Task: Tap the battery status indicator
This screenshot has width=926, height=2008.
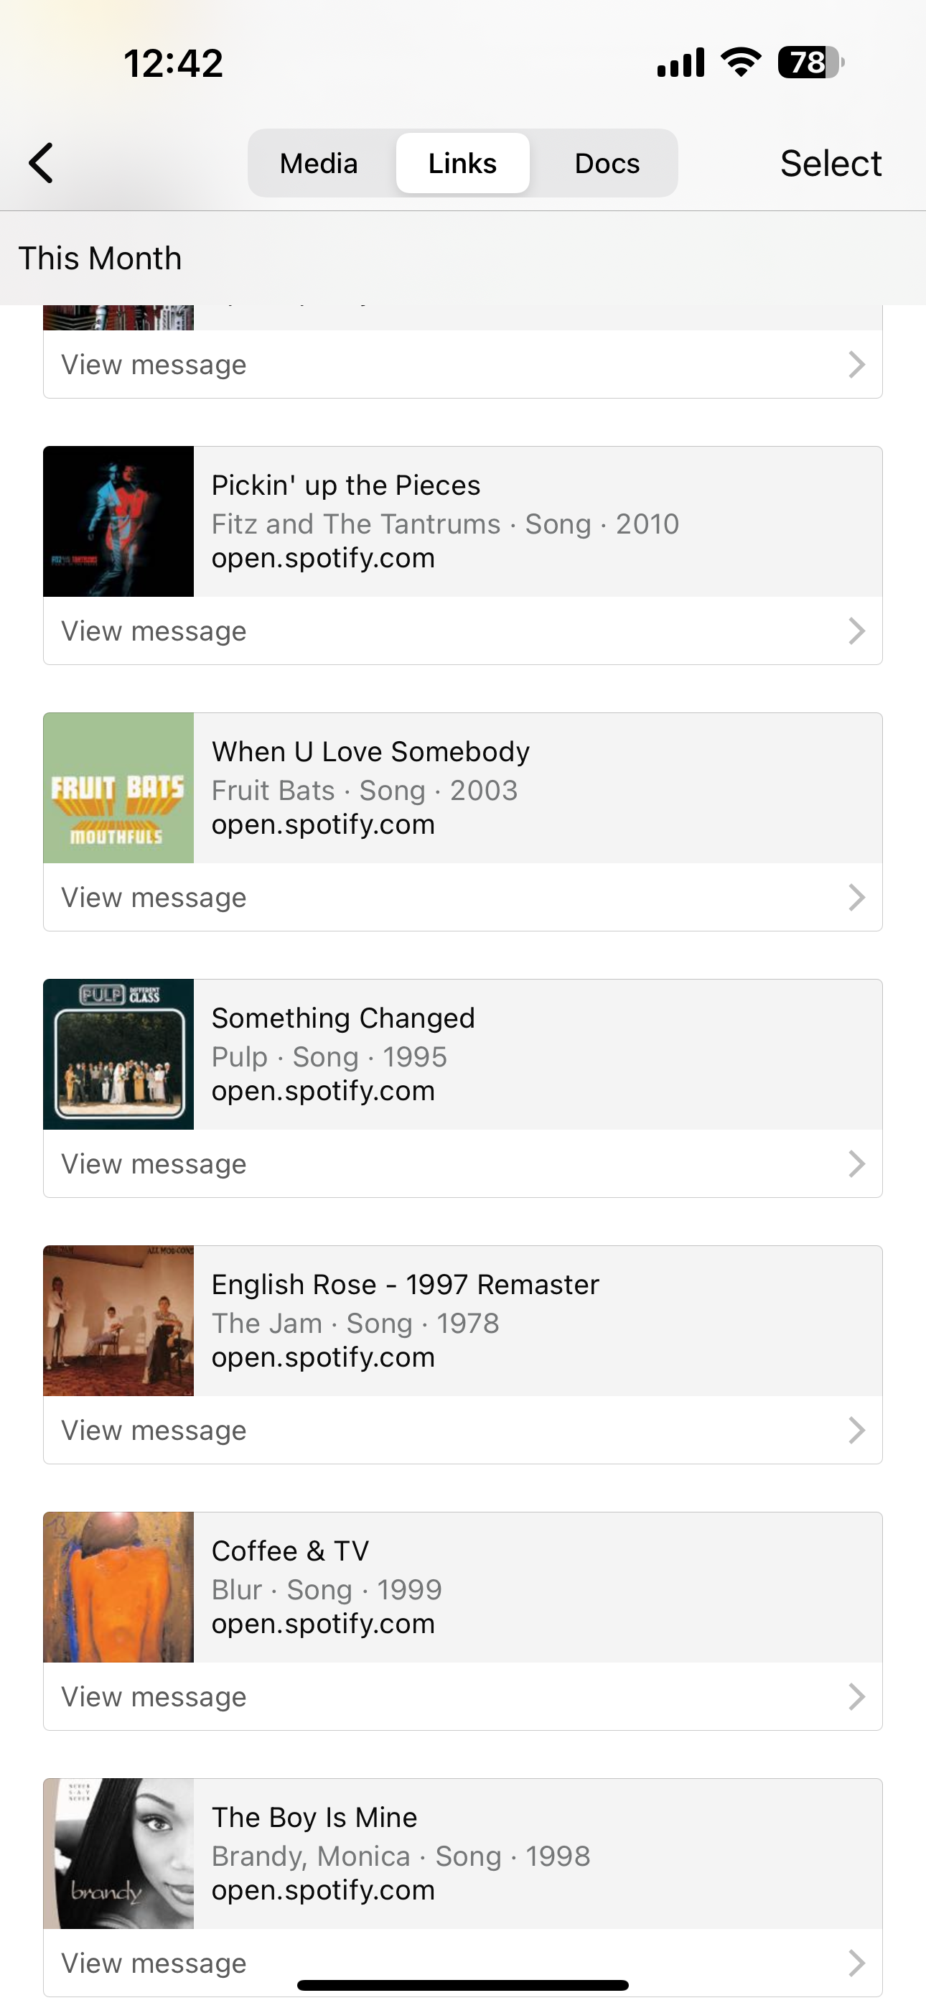Action: (810, 62)
